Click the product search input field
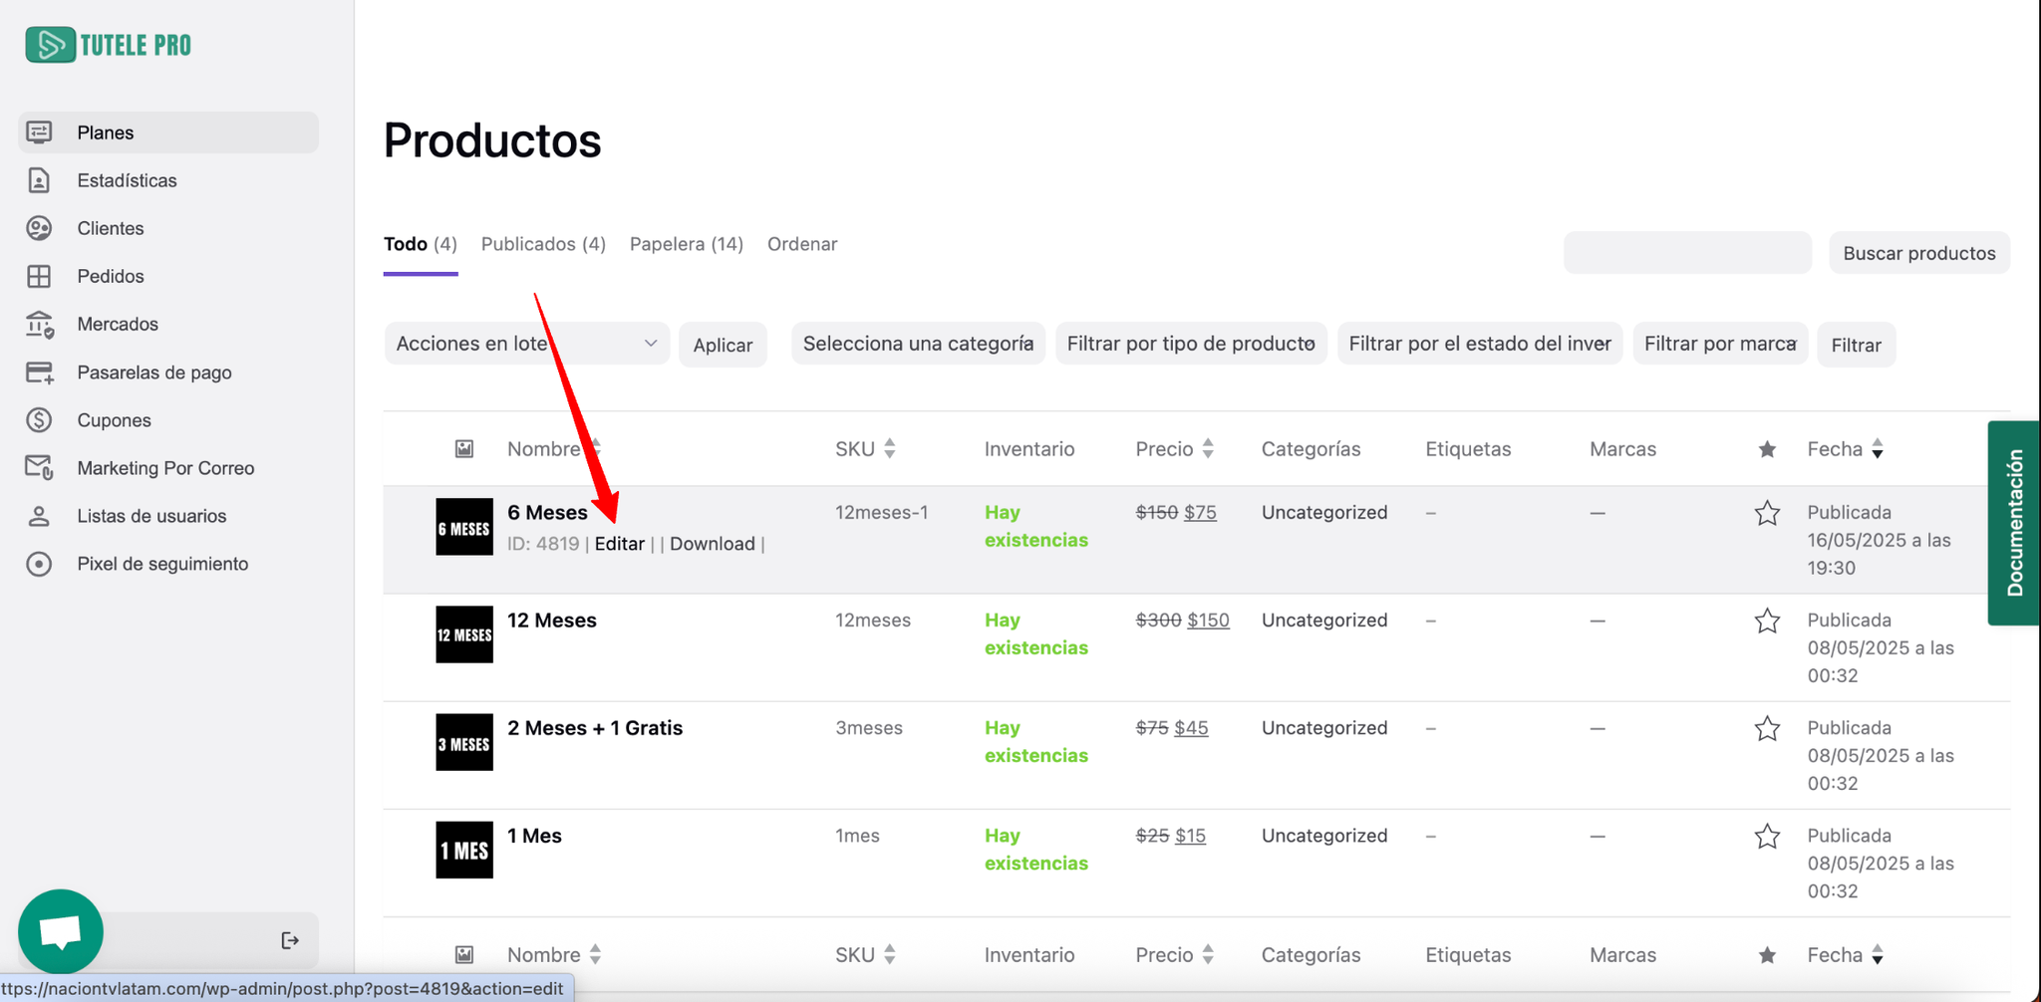The height and width of the screenshot is (1002, 2041). tap(1687, 253)
